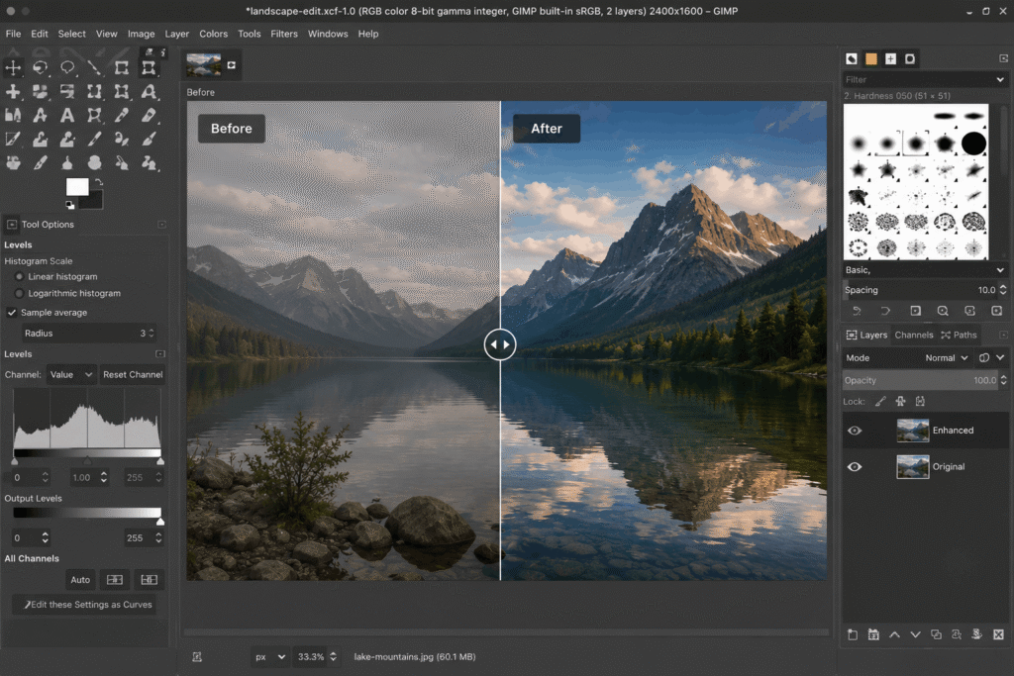Open the File menu
Viewport: 1014px width, 676px height.
point(13,34)
